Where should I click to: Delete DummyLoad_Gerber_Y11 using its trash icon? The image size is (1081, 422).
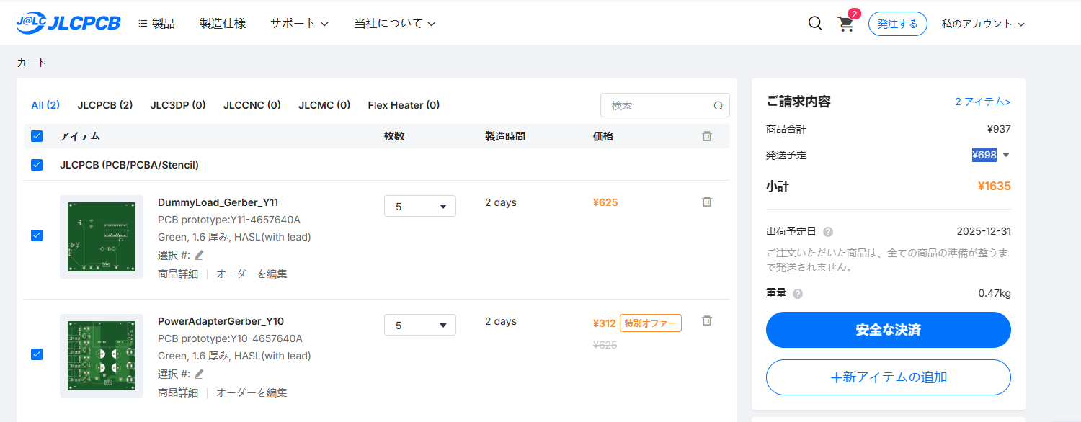tap(707, 202)
